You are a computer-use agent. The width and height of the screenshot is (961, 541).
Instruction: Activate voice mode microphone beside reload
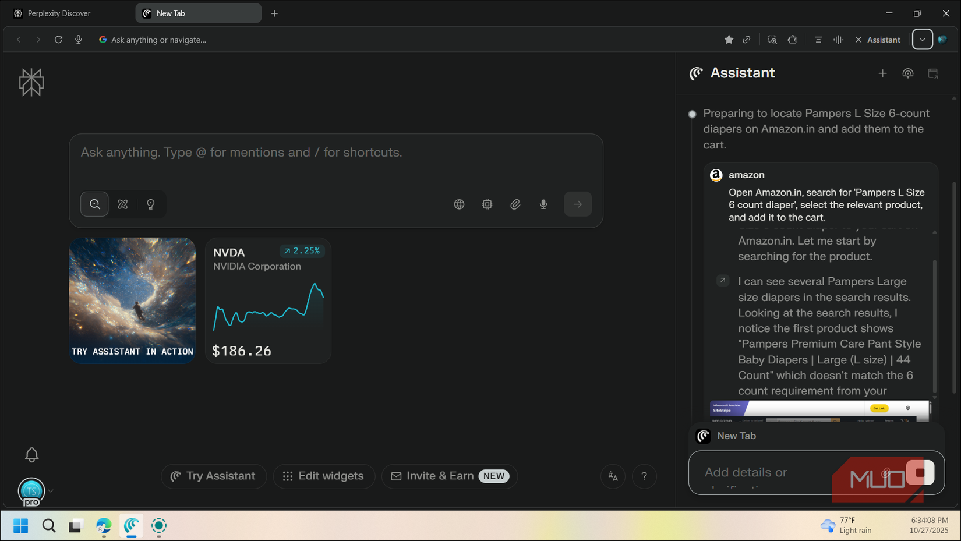(x=79, y=40)
